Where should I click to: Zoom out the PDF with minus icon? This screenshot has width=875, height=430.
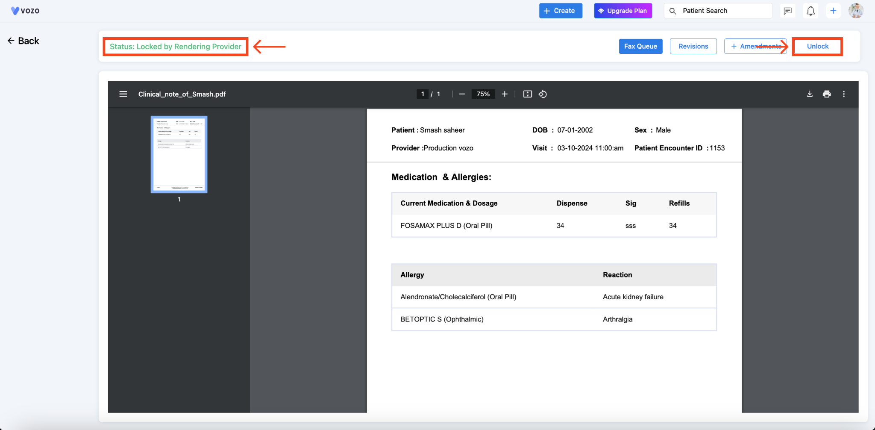[462, 94]
